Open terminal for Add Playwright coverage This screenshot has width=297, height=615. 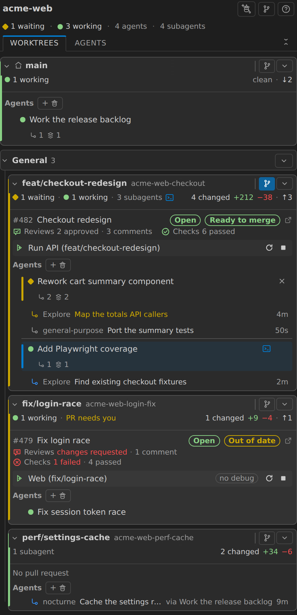[x=267, y=349]
